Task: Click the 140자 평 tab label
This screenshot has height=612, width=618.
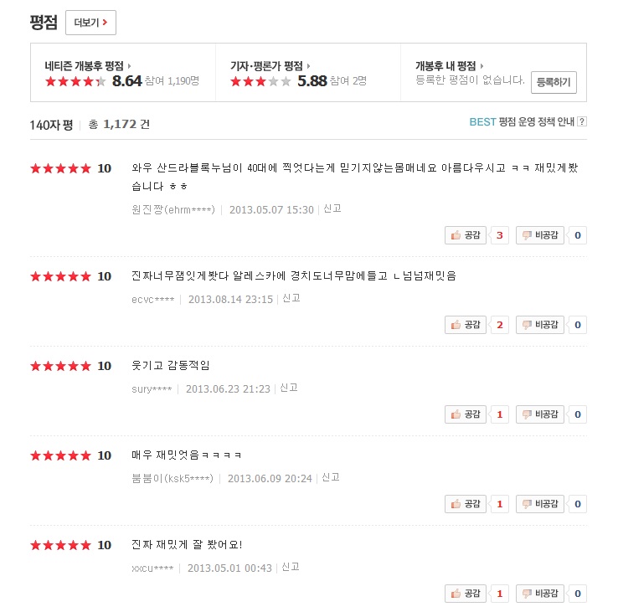Action: tap(51, 125)
